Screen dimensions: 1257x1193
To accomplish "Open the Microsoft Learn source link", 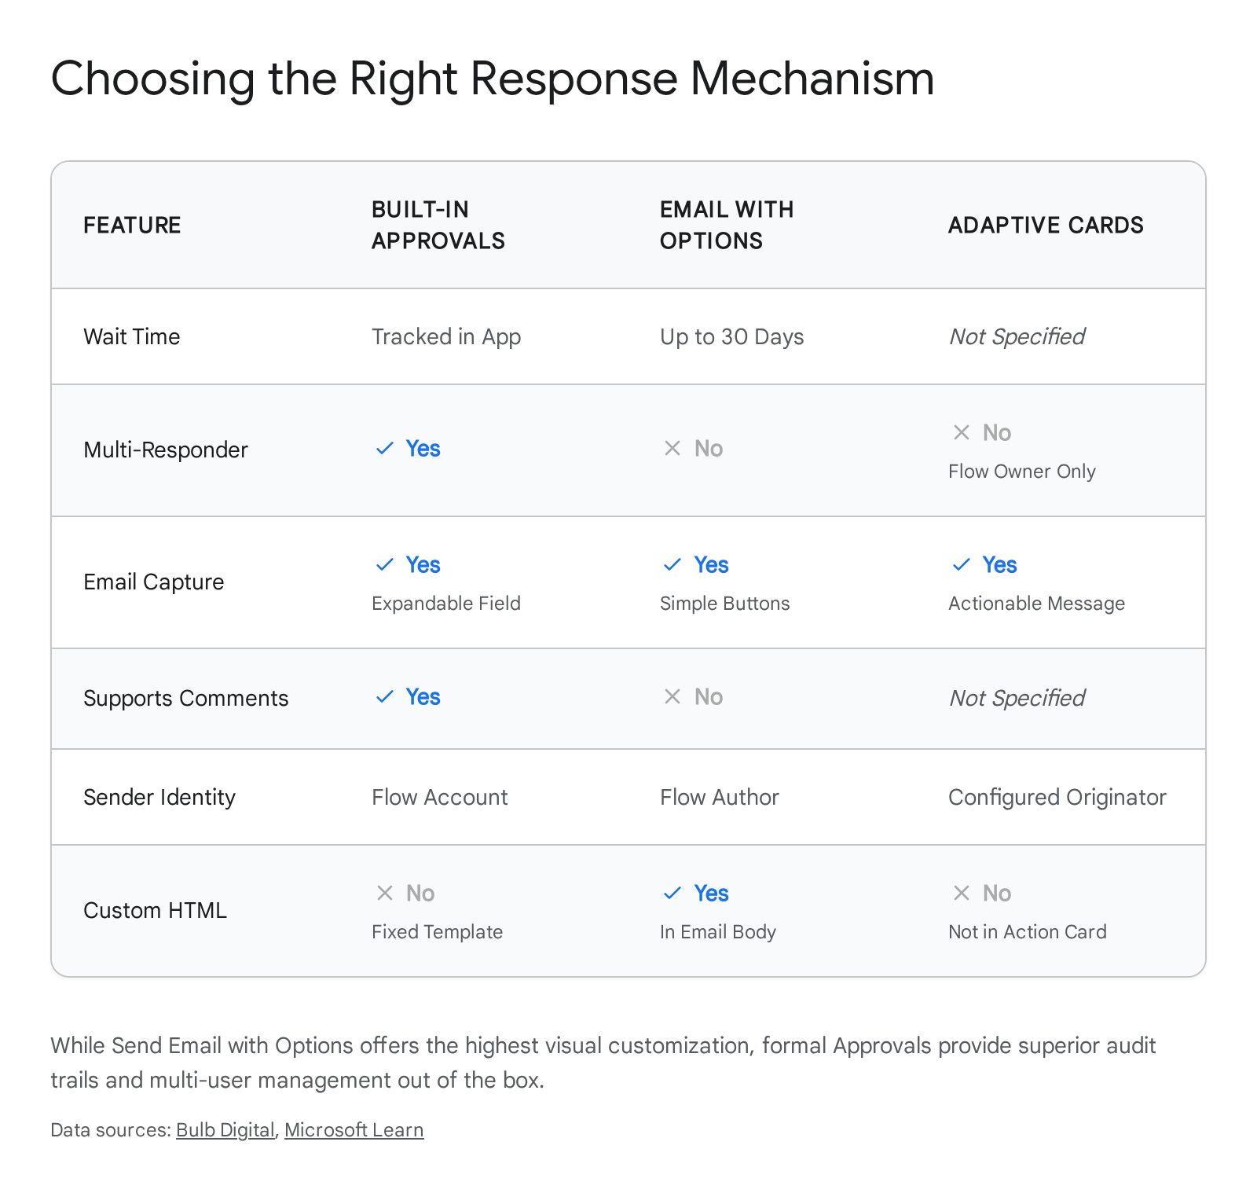I will [x=354, y=1130].
